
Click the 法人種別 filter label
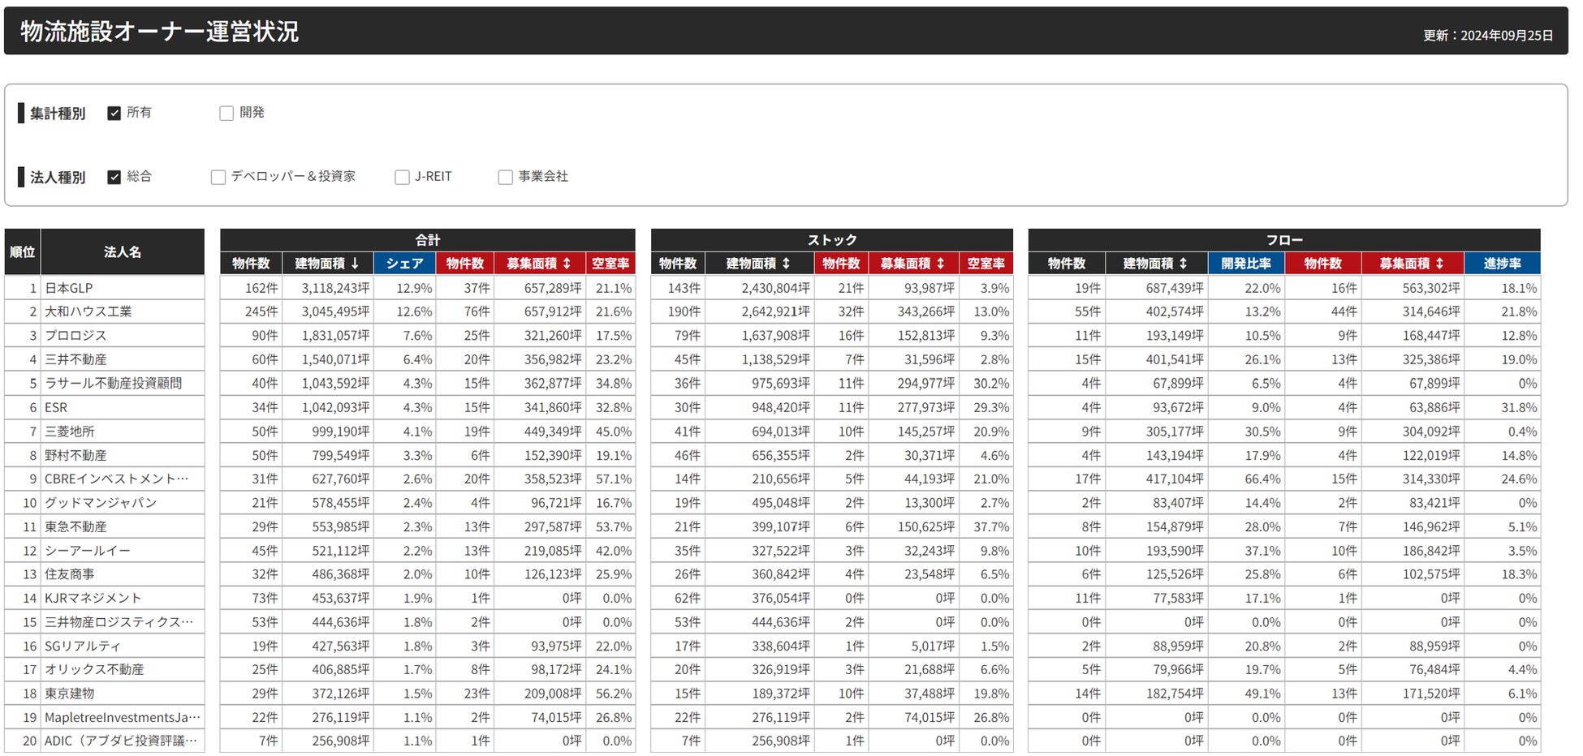pyautogui.click(x=58, y=177)
